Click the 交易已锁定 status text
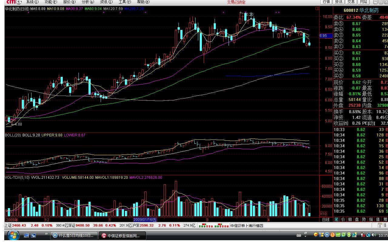 coord(236,2)
